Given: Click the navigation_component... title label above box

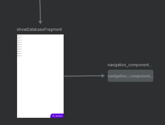Looking at the screenshot, I should [x=130, y=65].
